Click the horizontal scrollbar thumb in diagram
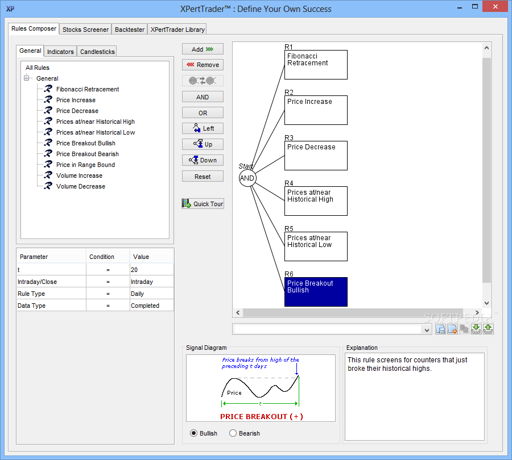Image resolution: width=512 pixels, height=460 pixels. [x=353, y=313]
